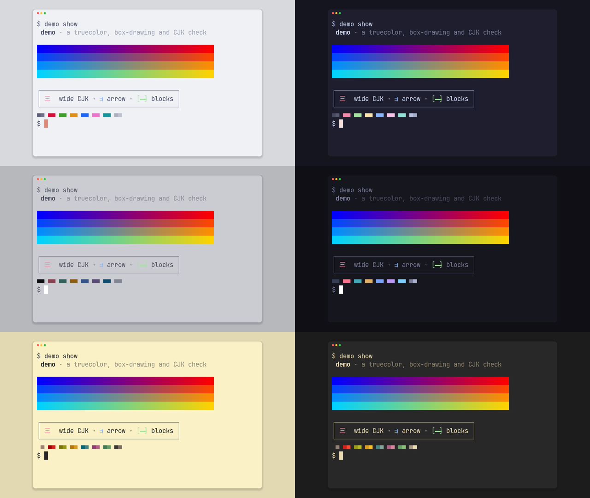Click the salmon cursor block in top-left light terminal

[46, 124]
